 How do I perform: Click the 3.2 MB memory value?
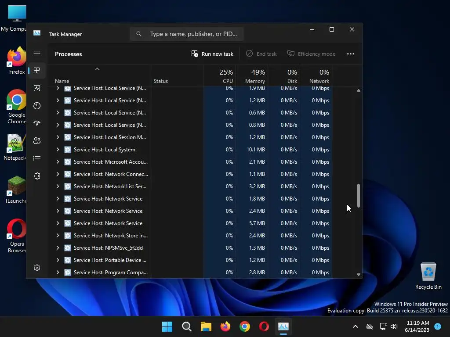(257, 186)
